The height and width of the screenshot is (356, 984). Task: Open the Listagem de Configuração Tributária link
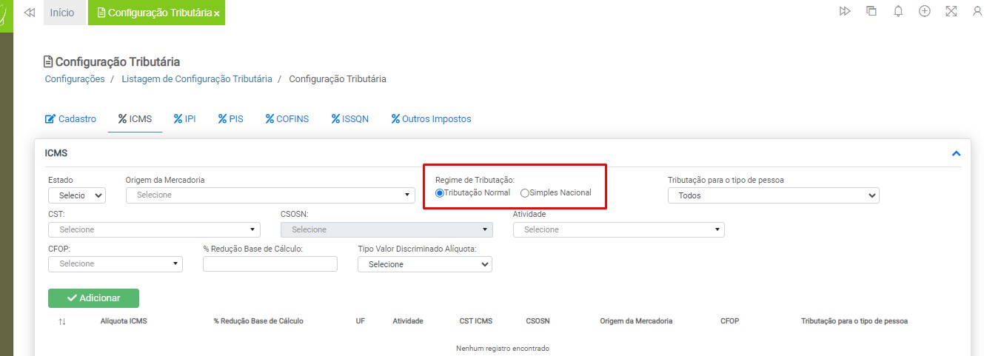point(196,79)
